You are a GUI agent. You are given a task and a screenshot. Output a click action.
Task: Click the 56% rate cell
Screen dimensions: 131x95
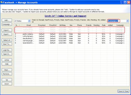(x=103, y=34)
